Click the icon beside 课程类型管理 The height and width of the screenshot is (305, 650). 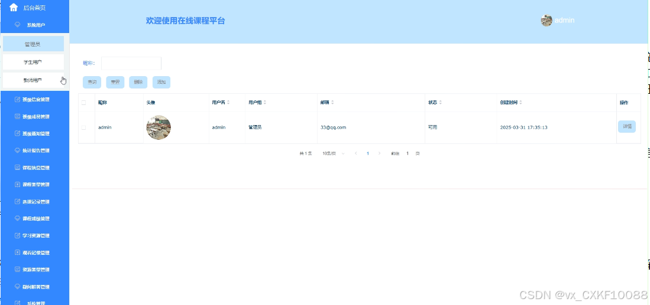[17, 184]
